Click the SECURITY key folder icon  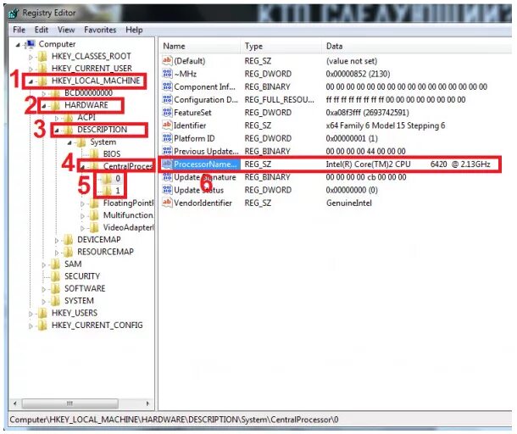tap(55, 275)
